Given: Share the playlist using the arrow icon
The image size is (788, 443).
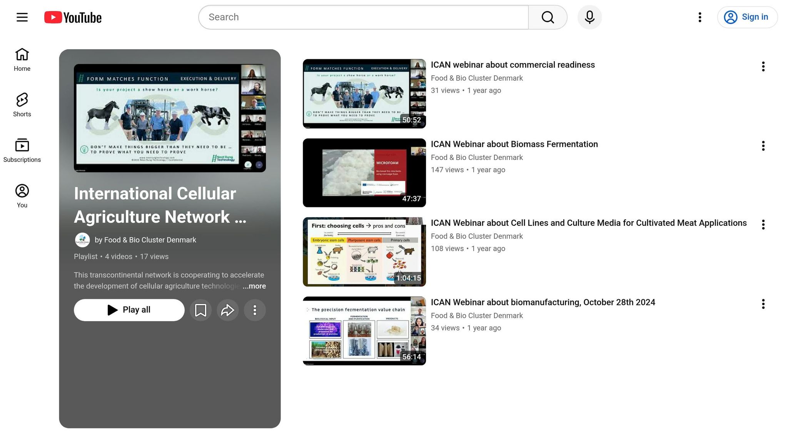Looking at the screenshot, I should 228,310.
